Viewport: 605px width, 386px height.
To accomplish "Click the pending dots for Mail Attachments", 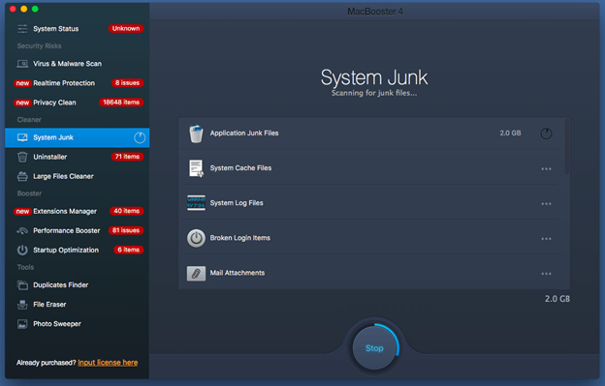I will pyautogui.click(x=546, y=274).
